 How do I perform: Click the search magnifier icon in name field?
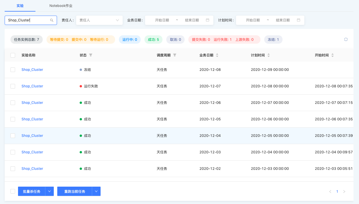tap(52, 20)
